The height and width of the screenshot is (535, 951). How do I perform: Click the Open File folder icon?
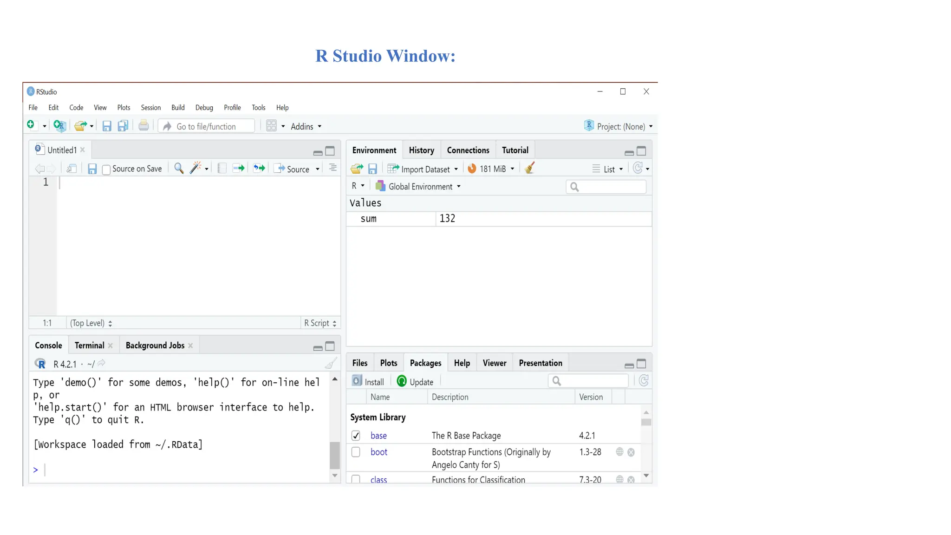80,126
